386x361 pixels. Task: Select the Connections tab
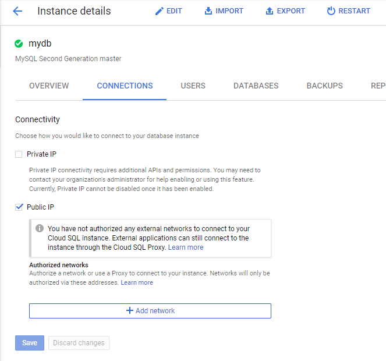click(125, 86)
